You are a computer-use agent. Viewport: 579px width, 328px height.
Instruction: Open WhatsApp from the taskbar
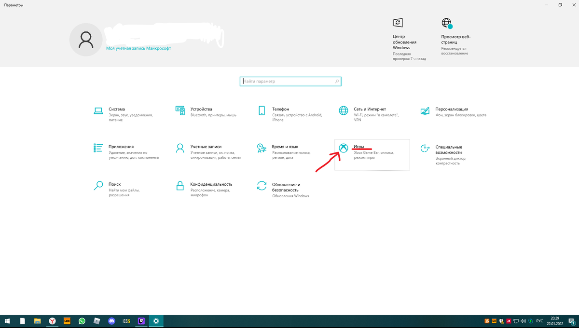[82, 321]
